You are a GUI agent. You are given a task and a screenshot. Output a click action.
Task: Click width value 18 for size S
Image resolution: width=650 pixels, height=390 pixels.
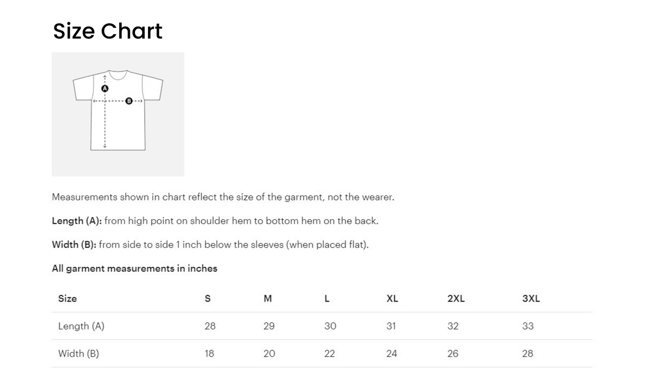tap(209, 354)
